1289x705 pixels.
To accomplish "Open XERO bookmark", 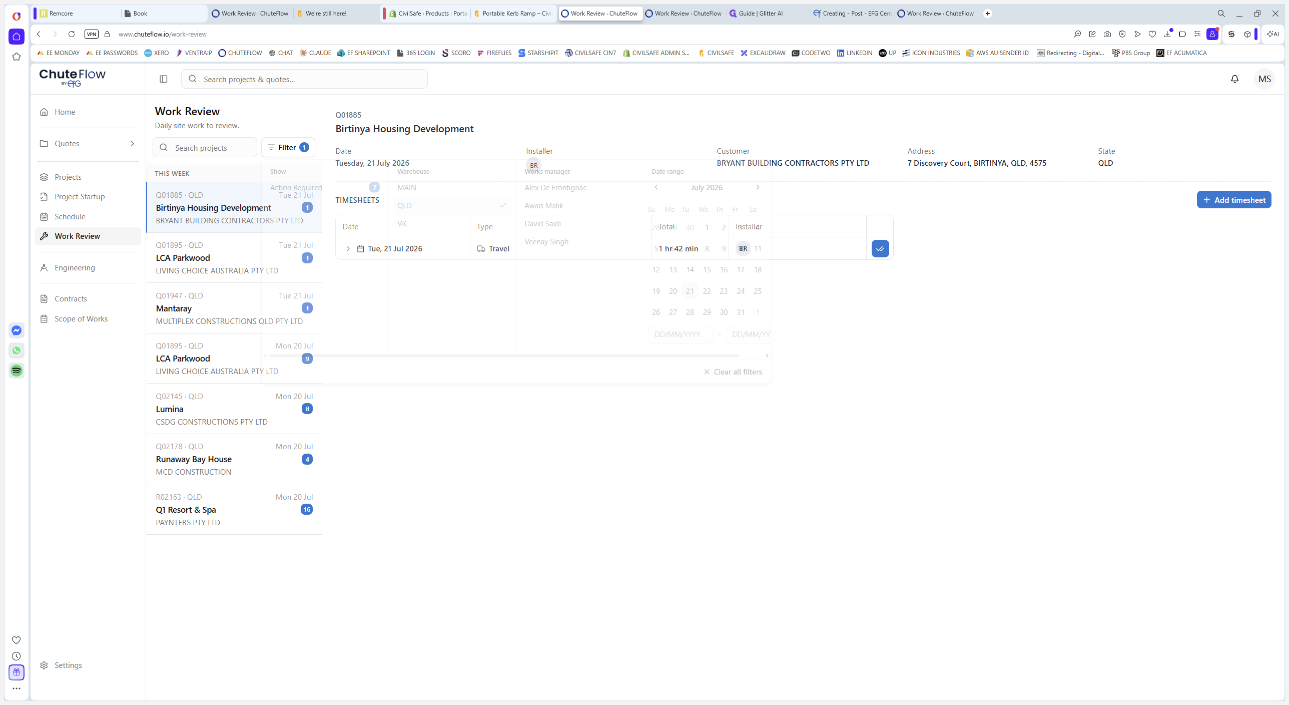I will [156, 53].
